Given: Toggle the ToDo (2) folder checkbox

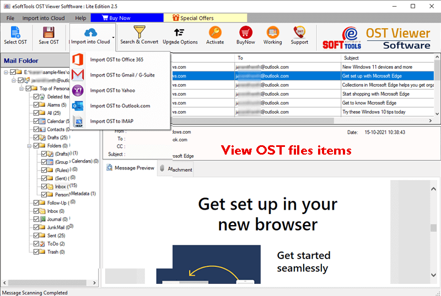Looking at the screenshot, I should (36, 244).
